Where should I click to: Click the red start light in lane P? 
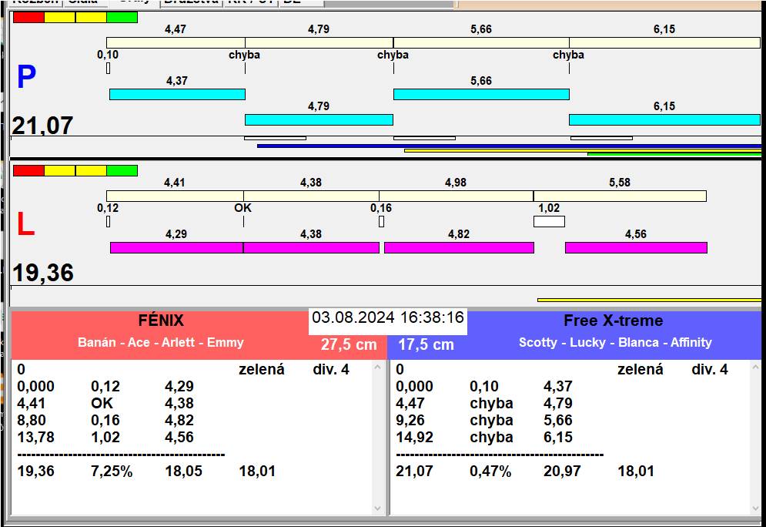click(x=28, y=18)
